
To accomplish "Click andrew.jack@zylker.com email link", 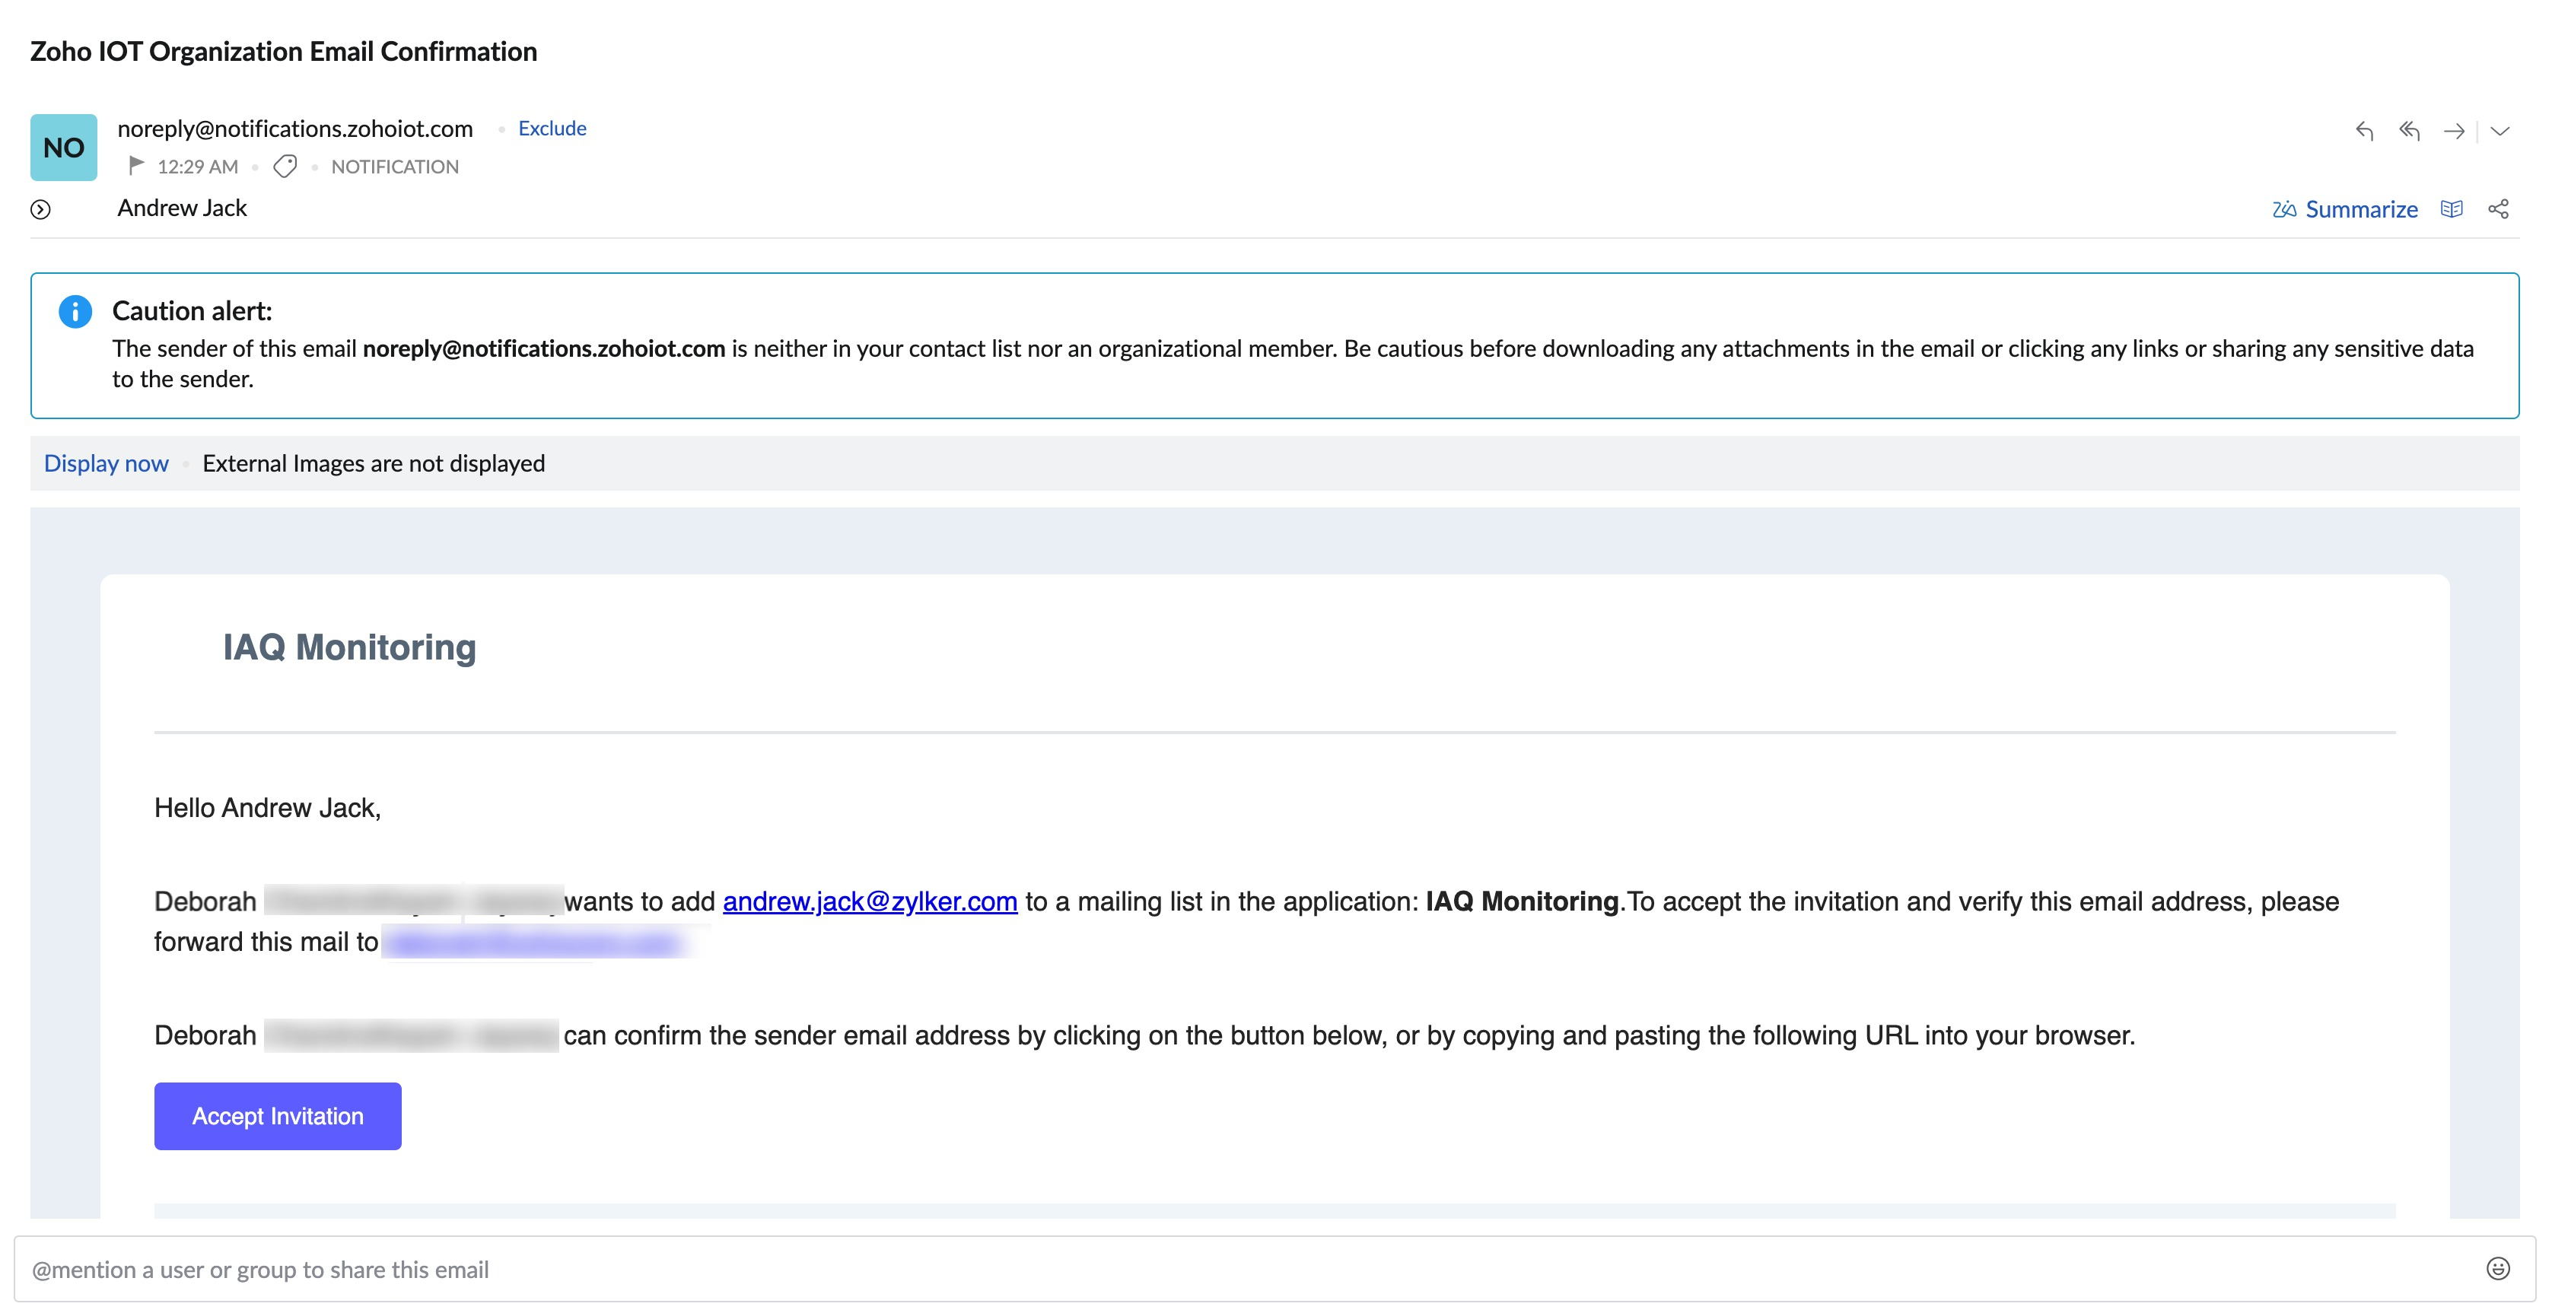I will (870, 901).
